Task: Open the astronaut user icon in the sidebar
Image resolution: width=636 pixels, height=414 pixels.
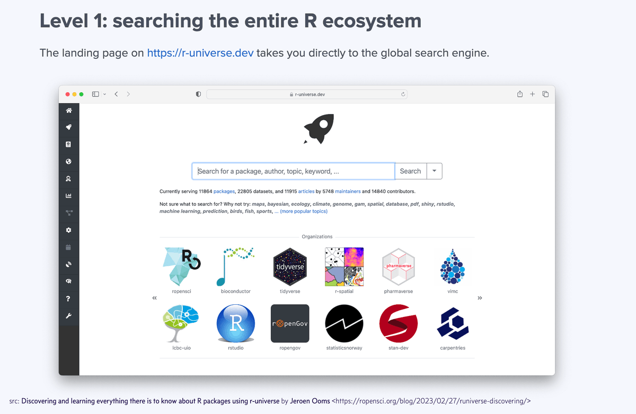Action: click(68, 179)
